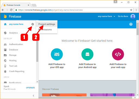The height and width of the screenshot is (99, 139).
Task: Click the home icon beside any-name-here
Action: 5,24
